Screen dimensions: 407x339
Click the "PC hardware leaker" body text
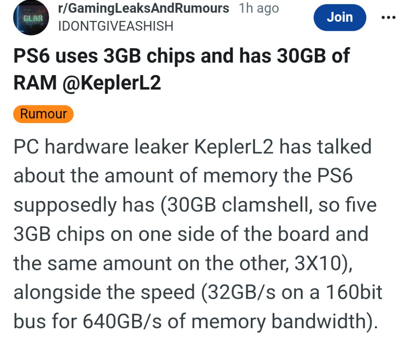101,148
